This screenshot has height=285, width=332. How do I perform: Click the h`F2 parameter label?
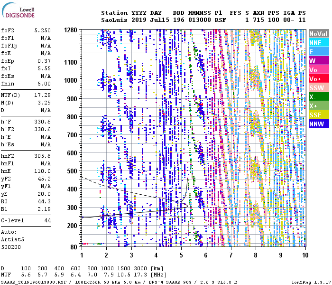point(8,129)
